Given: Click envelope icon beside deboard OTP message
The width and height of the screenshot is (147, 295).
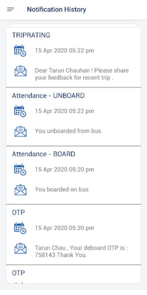Looking at the screenshot, I should [x=21, y=248].
